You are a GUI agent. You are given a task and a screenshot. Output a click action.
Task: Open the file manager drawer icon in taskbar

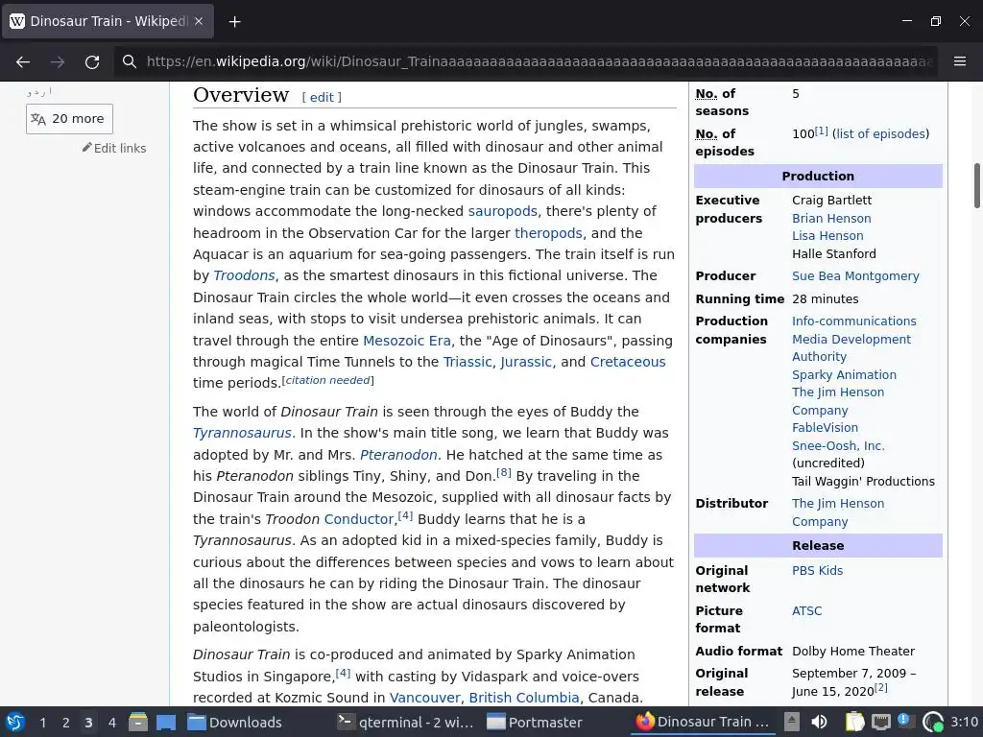138,722
